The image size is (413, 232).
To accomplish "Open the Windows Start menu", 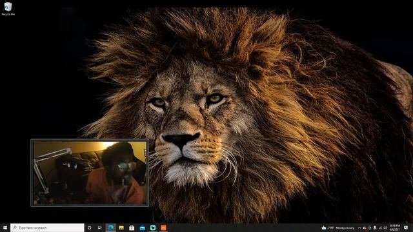I will click(5, 227).
